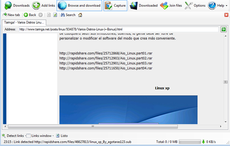Activate the Capture clipboard button

(x=115, y=6)
